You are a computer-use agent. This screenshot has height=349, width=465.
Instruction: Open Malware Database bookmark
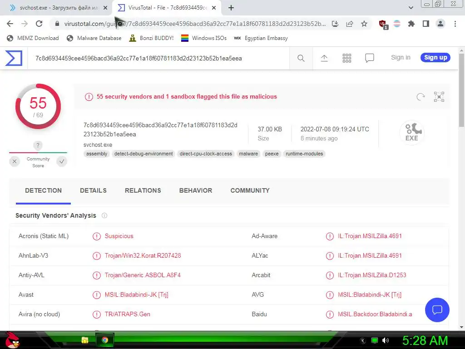[x=94, y=38]
